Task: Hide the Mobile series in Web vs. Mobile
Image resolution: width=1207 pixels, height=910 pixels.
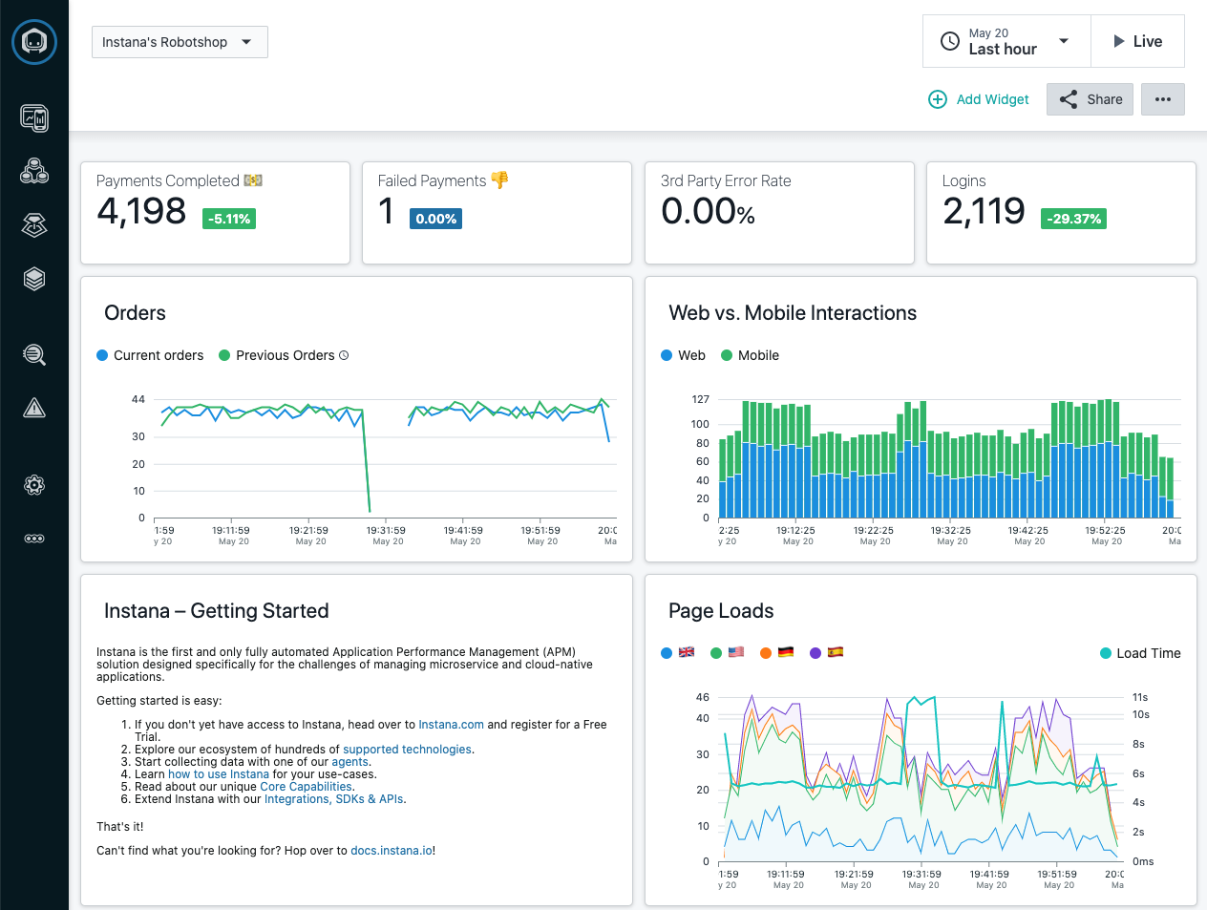Action: pyautogui.click(x=750, y=355)
